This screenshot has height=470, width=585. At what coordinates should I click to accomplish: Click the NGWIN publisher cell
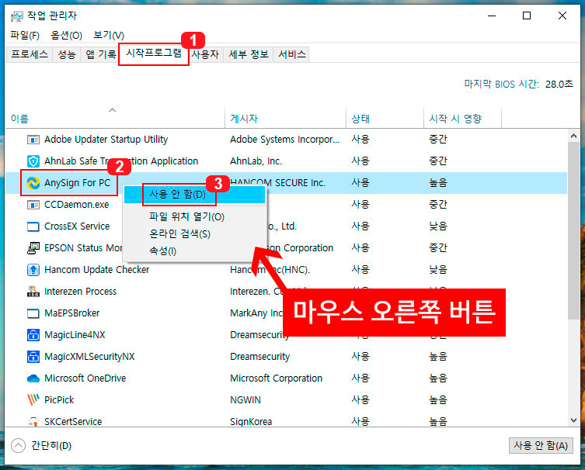click(x=245, y=400)
